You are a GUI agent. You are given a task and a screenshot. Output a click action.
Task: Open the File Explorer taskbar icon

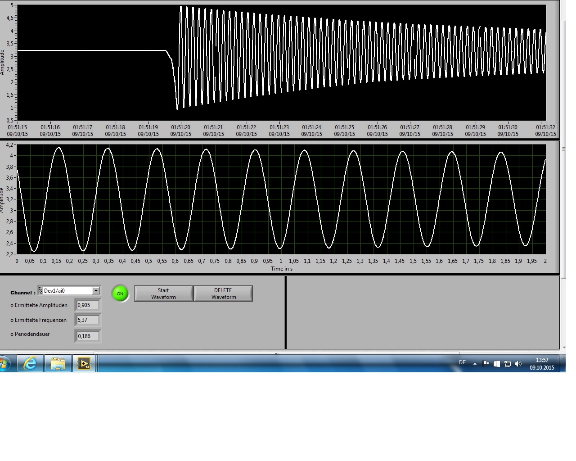[58, 363]
